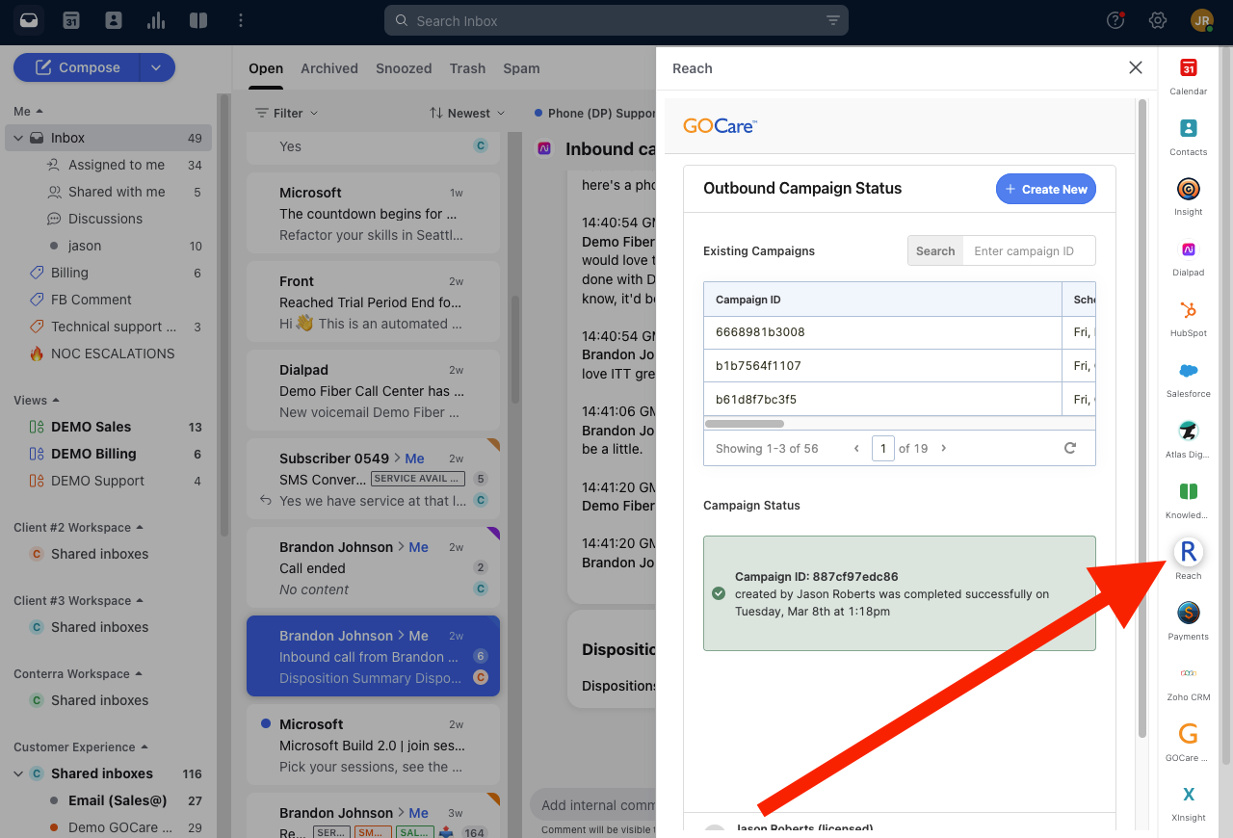This screenshot has width=1233, height=838.
Task: Close the Reach panel
Action: [x=1136, y=67]
